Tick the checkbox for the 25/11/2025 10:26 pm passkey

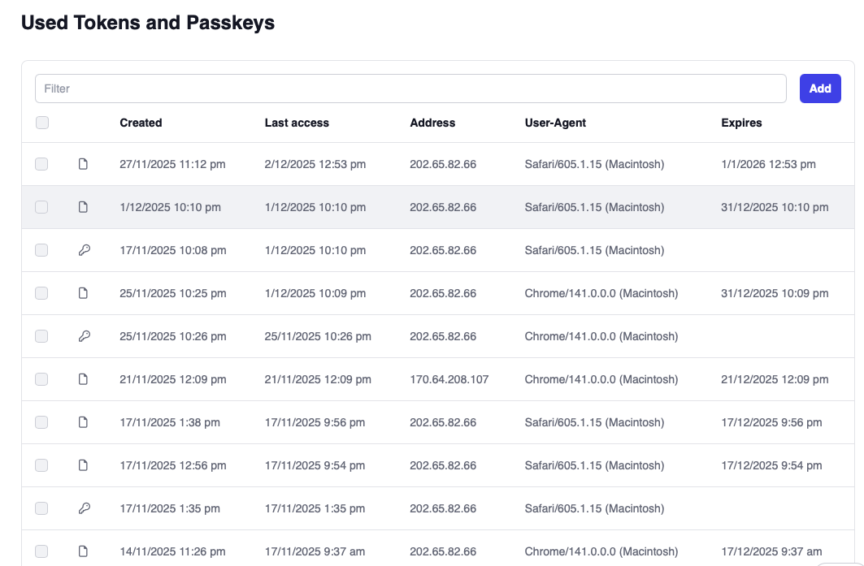tap(41, 336)
